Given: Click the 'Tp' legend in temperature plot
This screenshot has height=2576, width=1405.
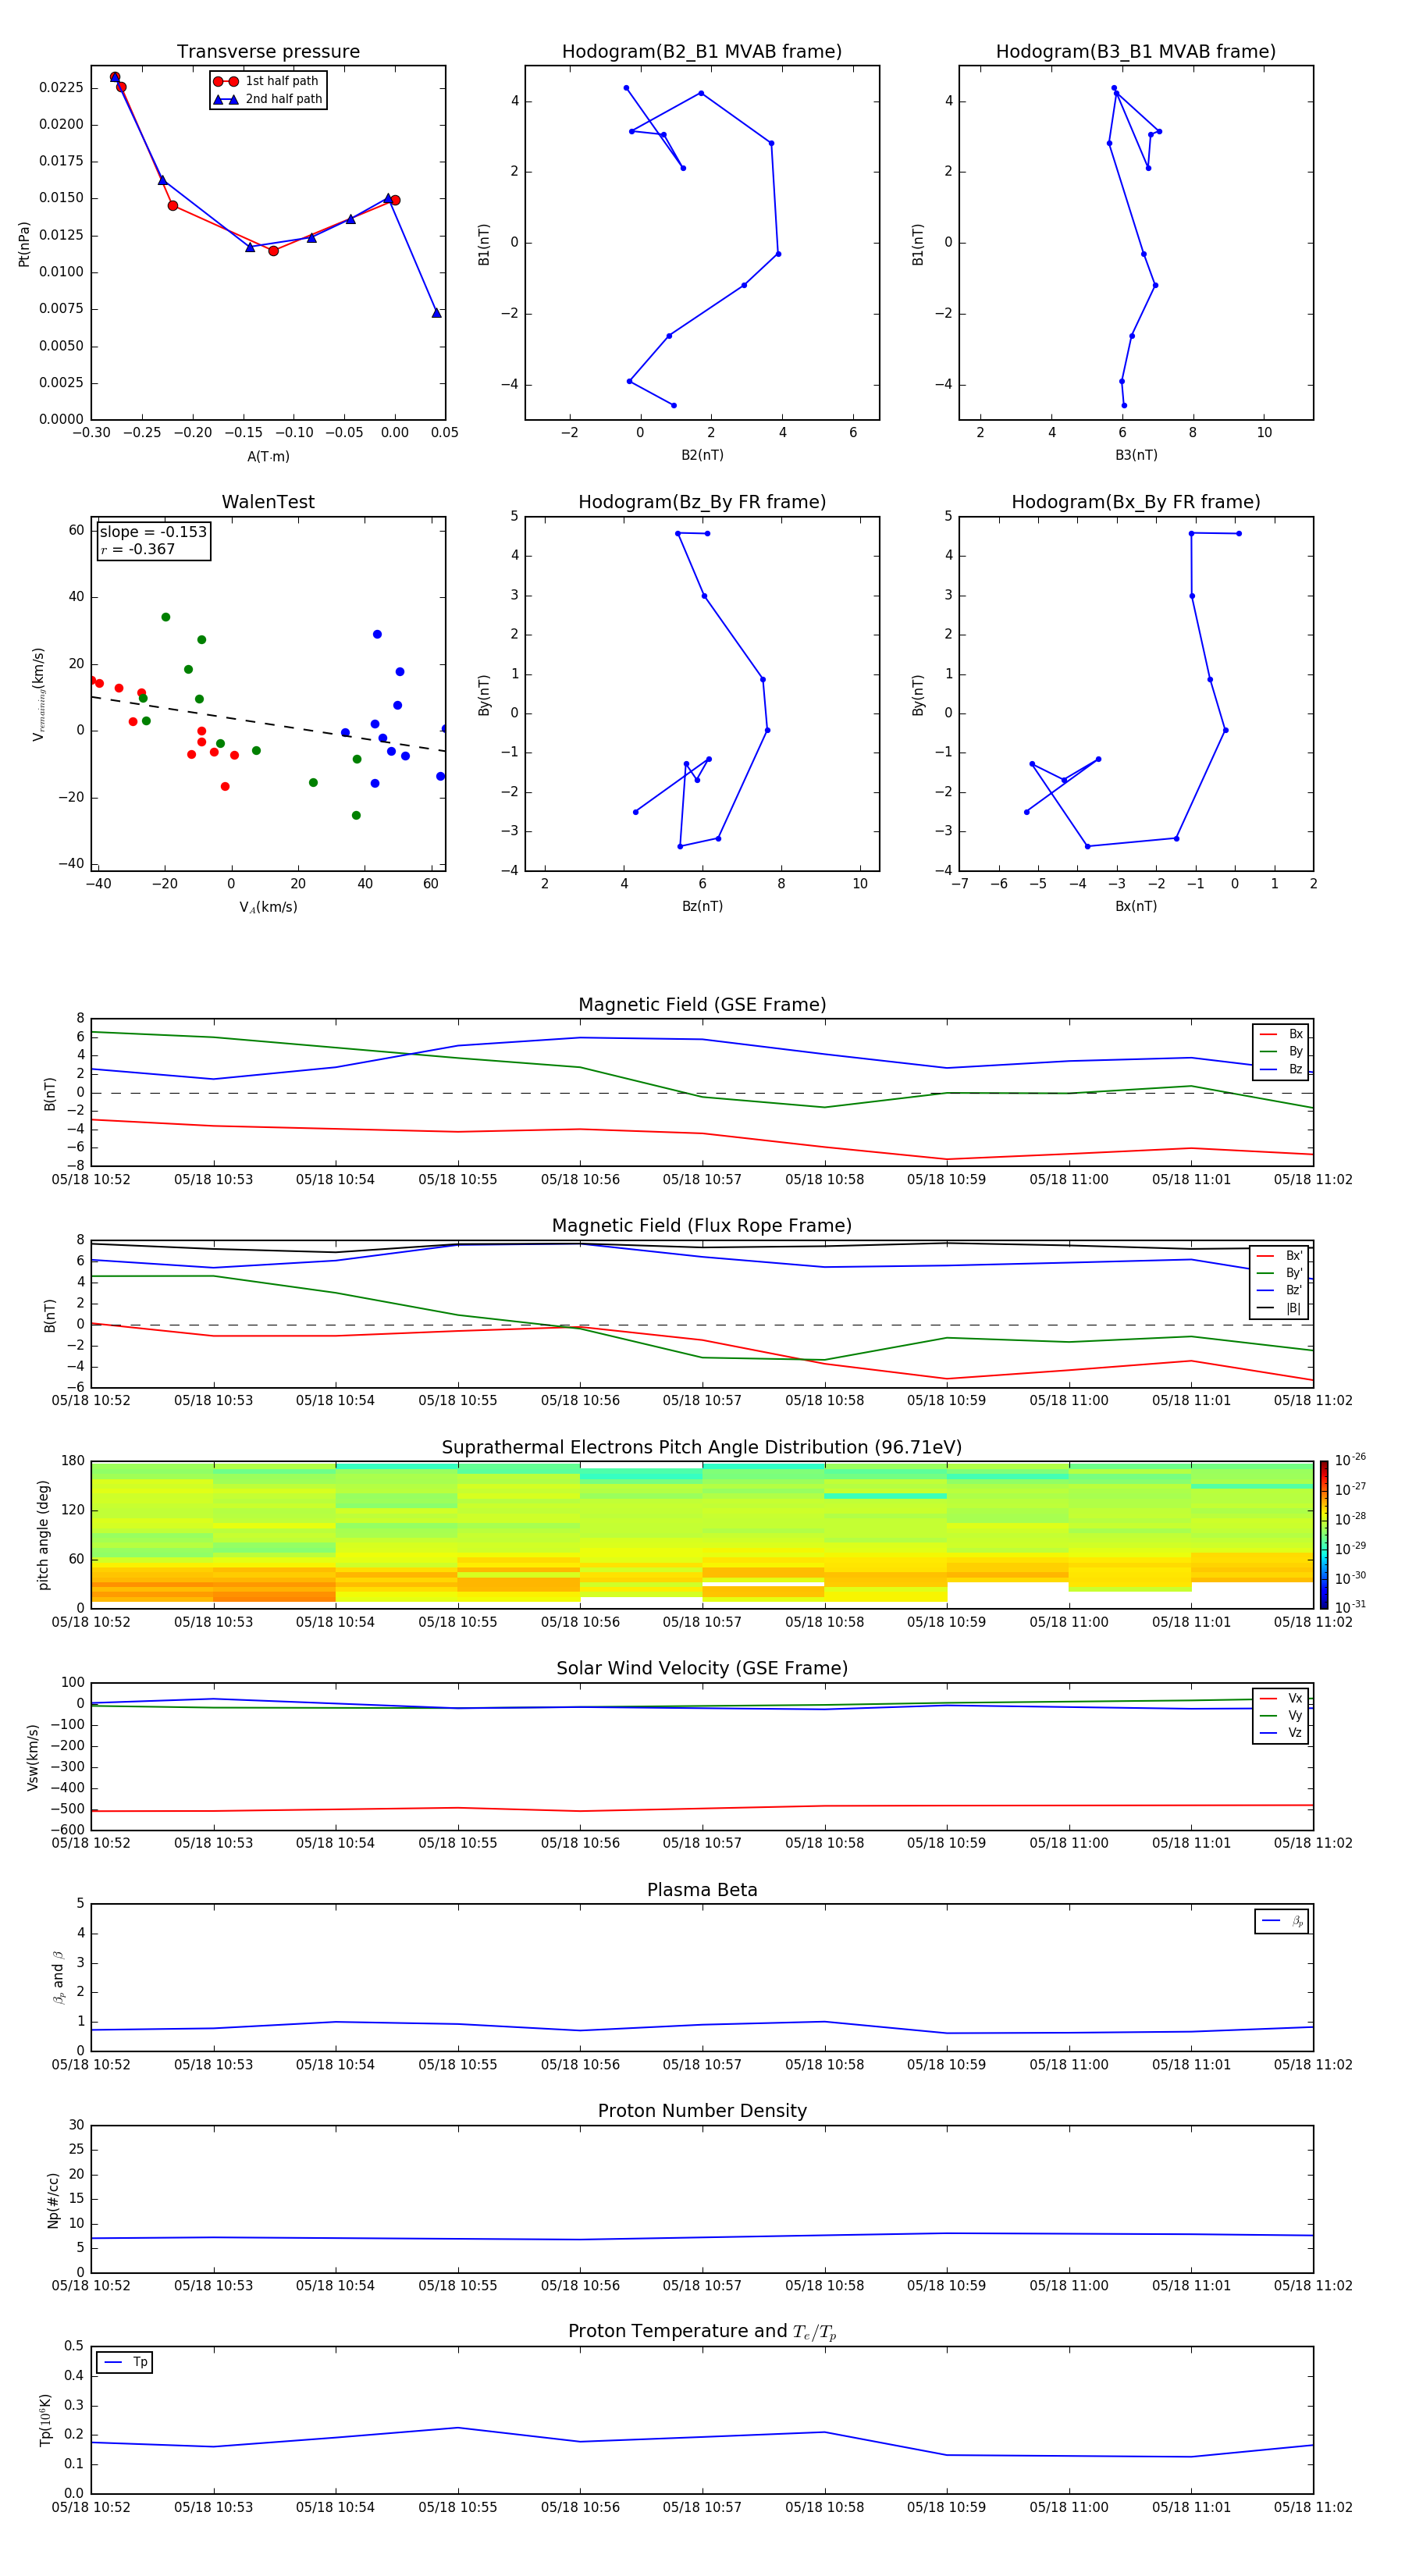Looking at the screenshot, I should (125, 2362).
